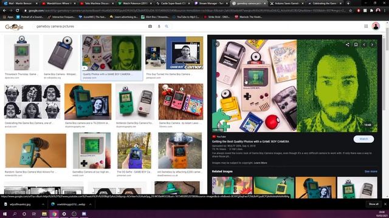This screenshot has height=218, width=389.
Task: Open Warlock: The Hexbl bookmark
Action: [x=249, y=17]
